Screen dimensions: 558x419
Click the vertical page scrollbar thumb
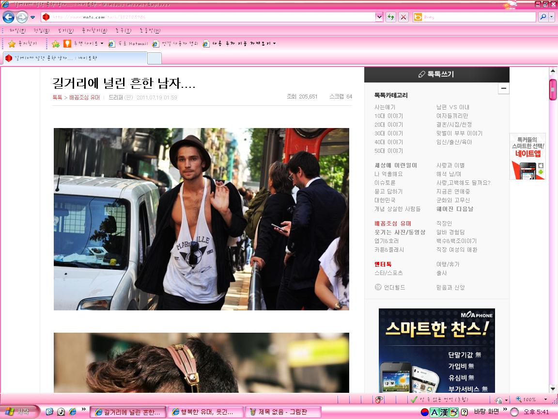pos(553,90)
